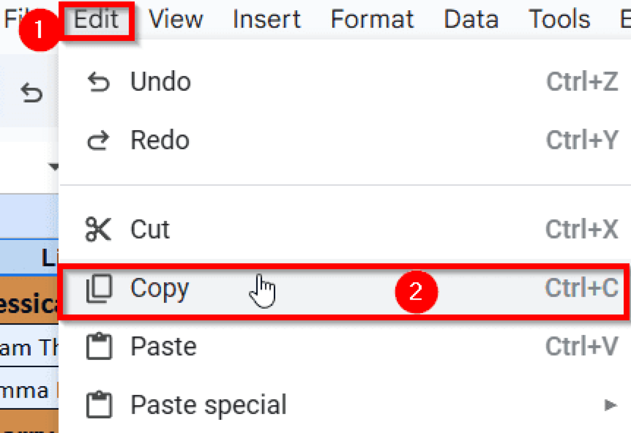The height and width of the screenshot is (433, 631).
Task: Open the Data menu
Action: (471, 19)
